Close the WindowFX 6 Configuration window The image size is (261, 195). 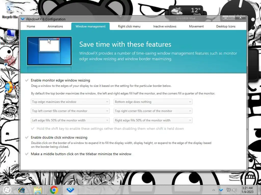point(241,18)
